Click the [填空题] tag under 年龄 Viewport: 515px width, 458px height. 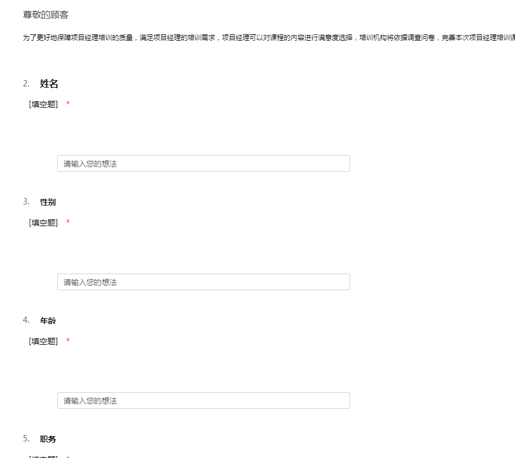click(x=43, y=341)
